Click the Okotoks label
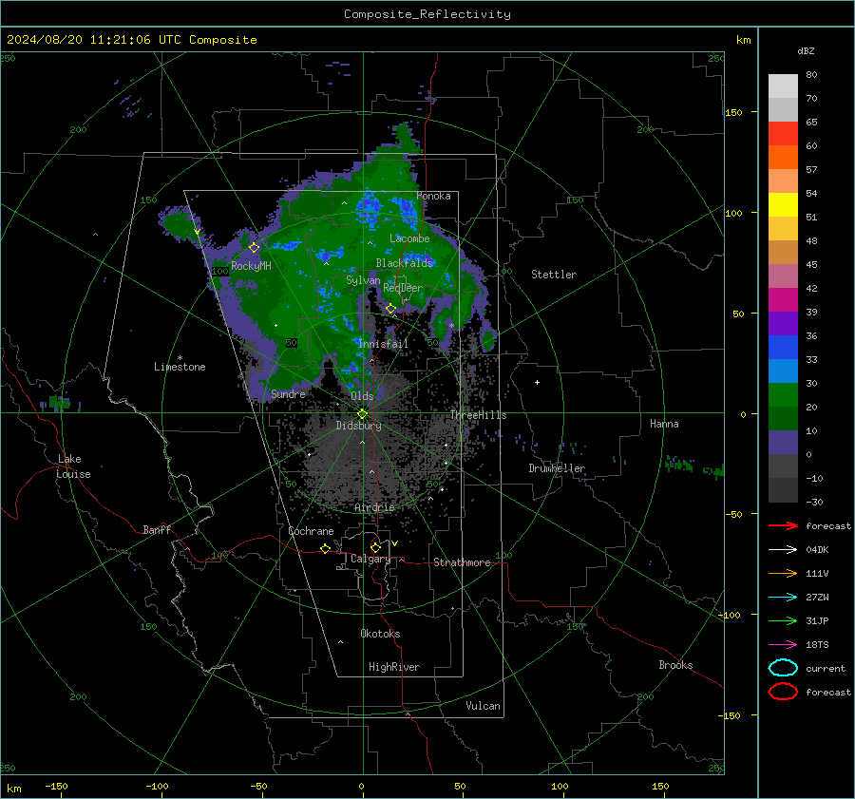Viewport: 855px width, 799px height. pyautogui.click(x=380, y=633)
